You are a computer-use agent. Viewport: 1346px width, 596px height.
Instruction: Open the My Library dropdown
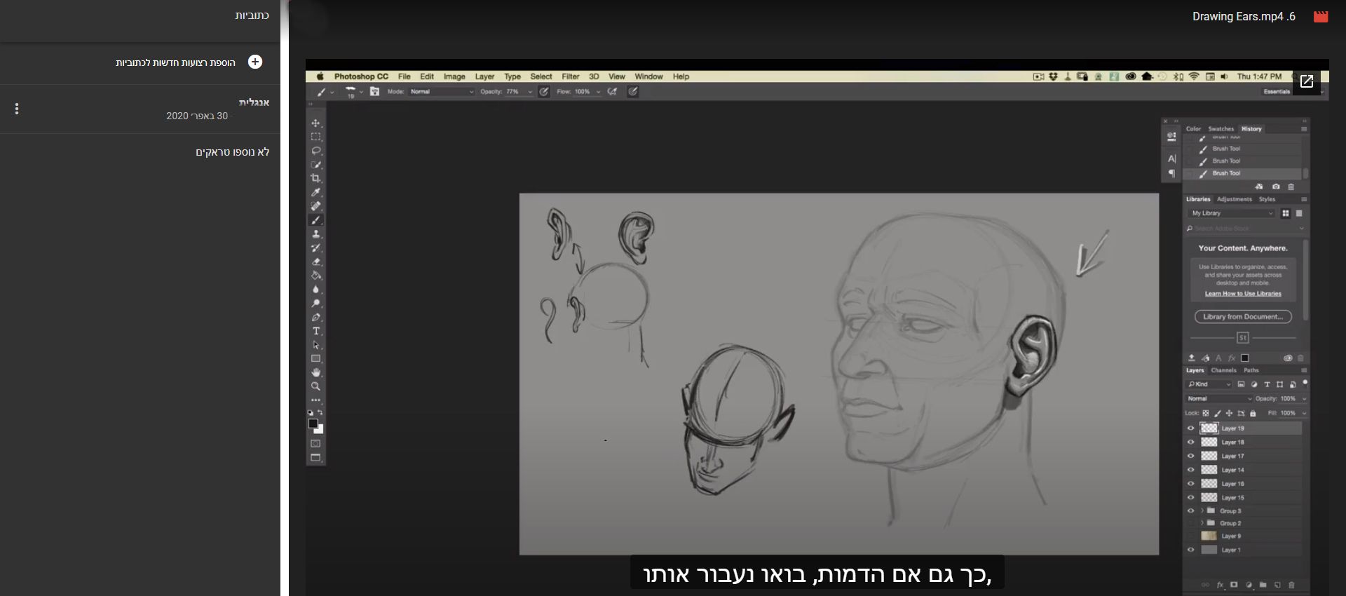click(1232, 213)
